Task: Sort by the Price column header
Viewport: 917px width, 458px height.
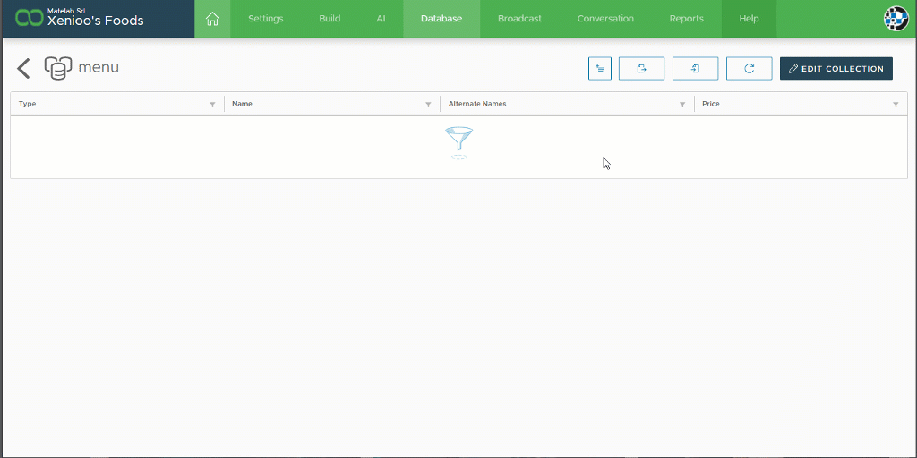Action: (x=710, y=104)
